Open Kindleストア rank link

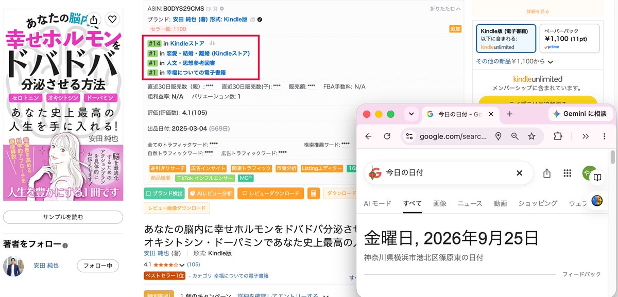[187, 44]
